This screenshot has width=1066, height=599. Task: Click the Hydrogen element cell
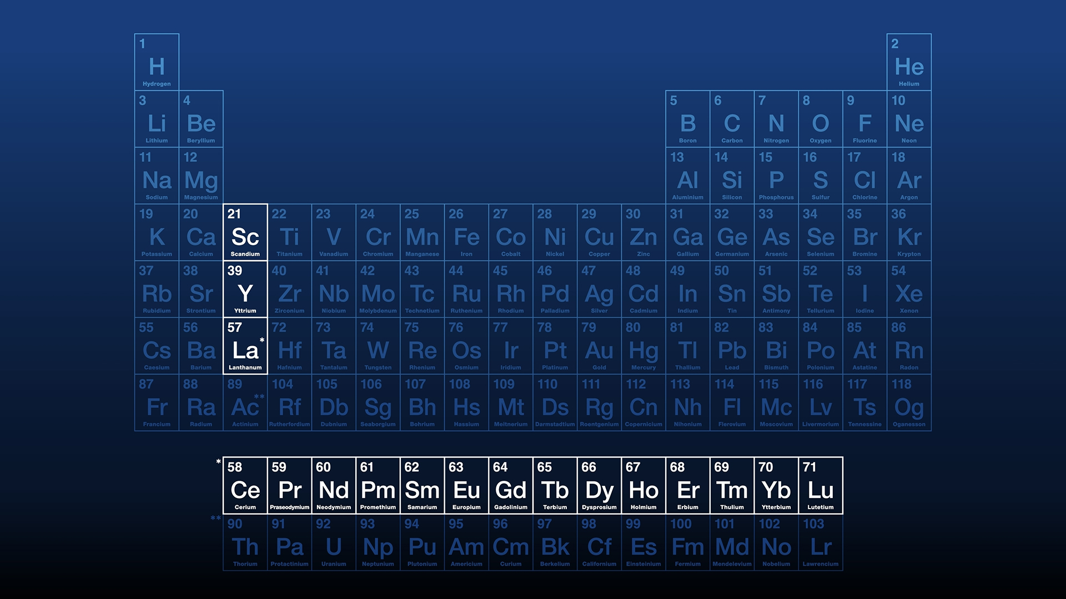(x=157, y=62)
